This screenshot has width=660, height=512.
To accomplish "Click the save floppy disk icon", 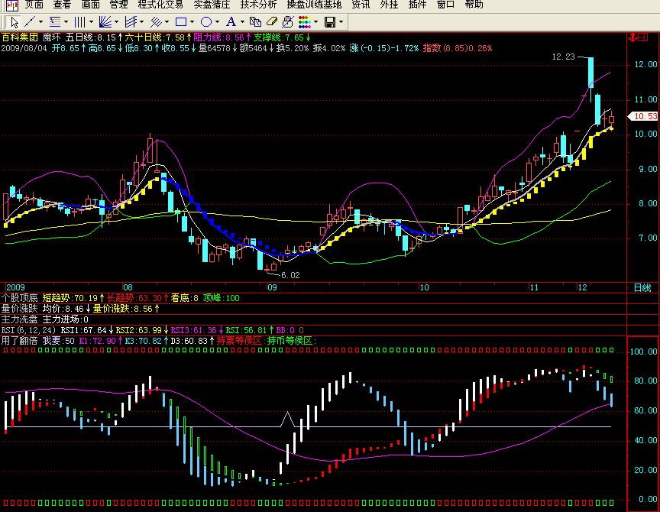I will tap(329, 21).
